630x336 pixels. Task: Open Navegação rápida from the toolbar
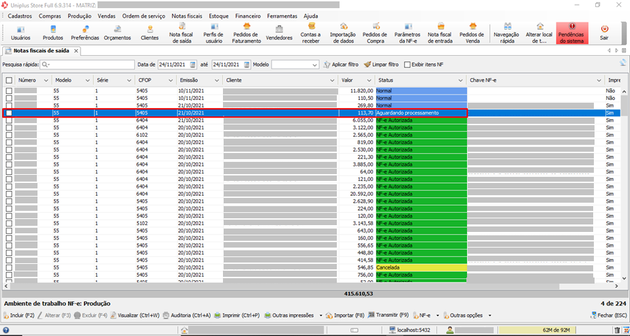[x=507, y=33]
